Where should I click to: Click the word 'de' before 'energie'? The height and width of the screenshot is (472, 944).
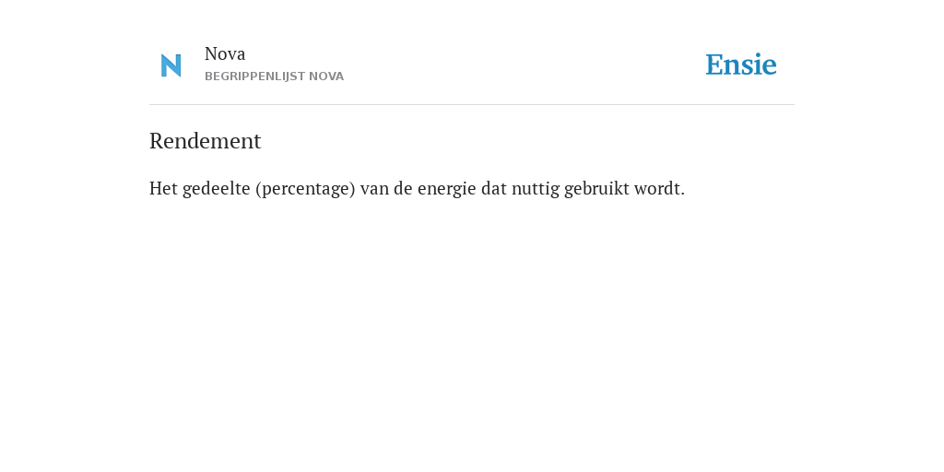click(x=403, y=188)
